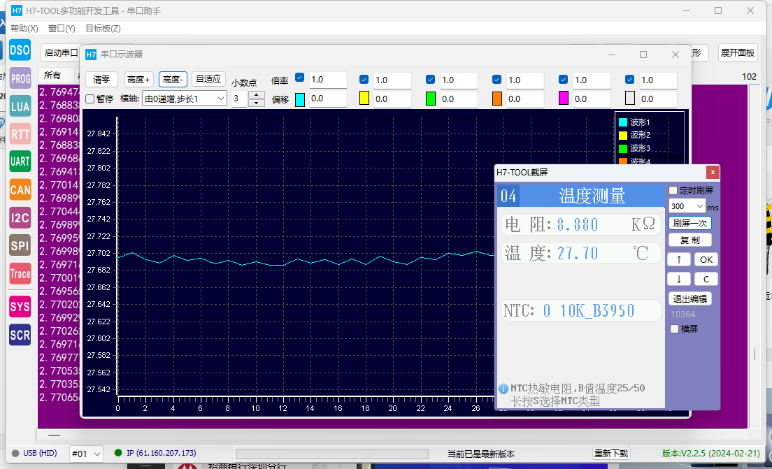The width and height of the screenshot is (772, 469).
Task: Open the SYS system settings tool
Action: (20, 307)
